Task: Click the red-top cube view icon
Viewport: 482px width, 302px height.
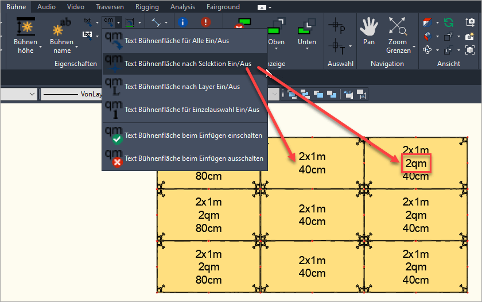Action: pyautogui.click(x=427, y=22)
